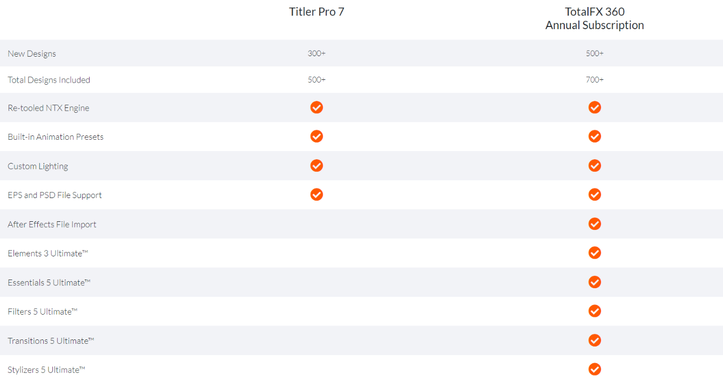This screenshot has width=723, height=381.
Task: Click TotalFX 360 checkmark for EPS and PSD File Support
Action: [x=594, y=195]
